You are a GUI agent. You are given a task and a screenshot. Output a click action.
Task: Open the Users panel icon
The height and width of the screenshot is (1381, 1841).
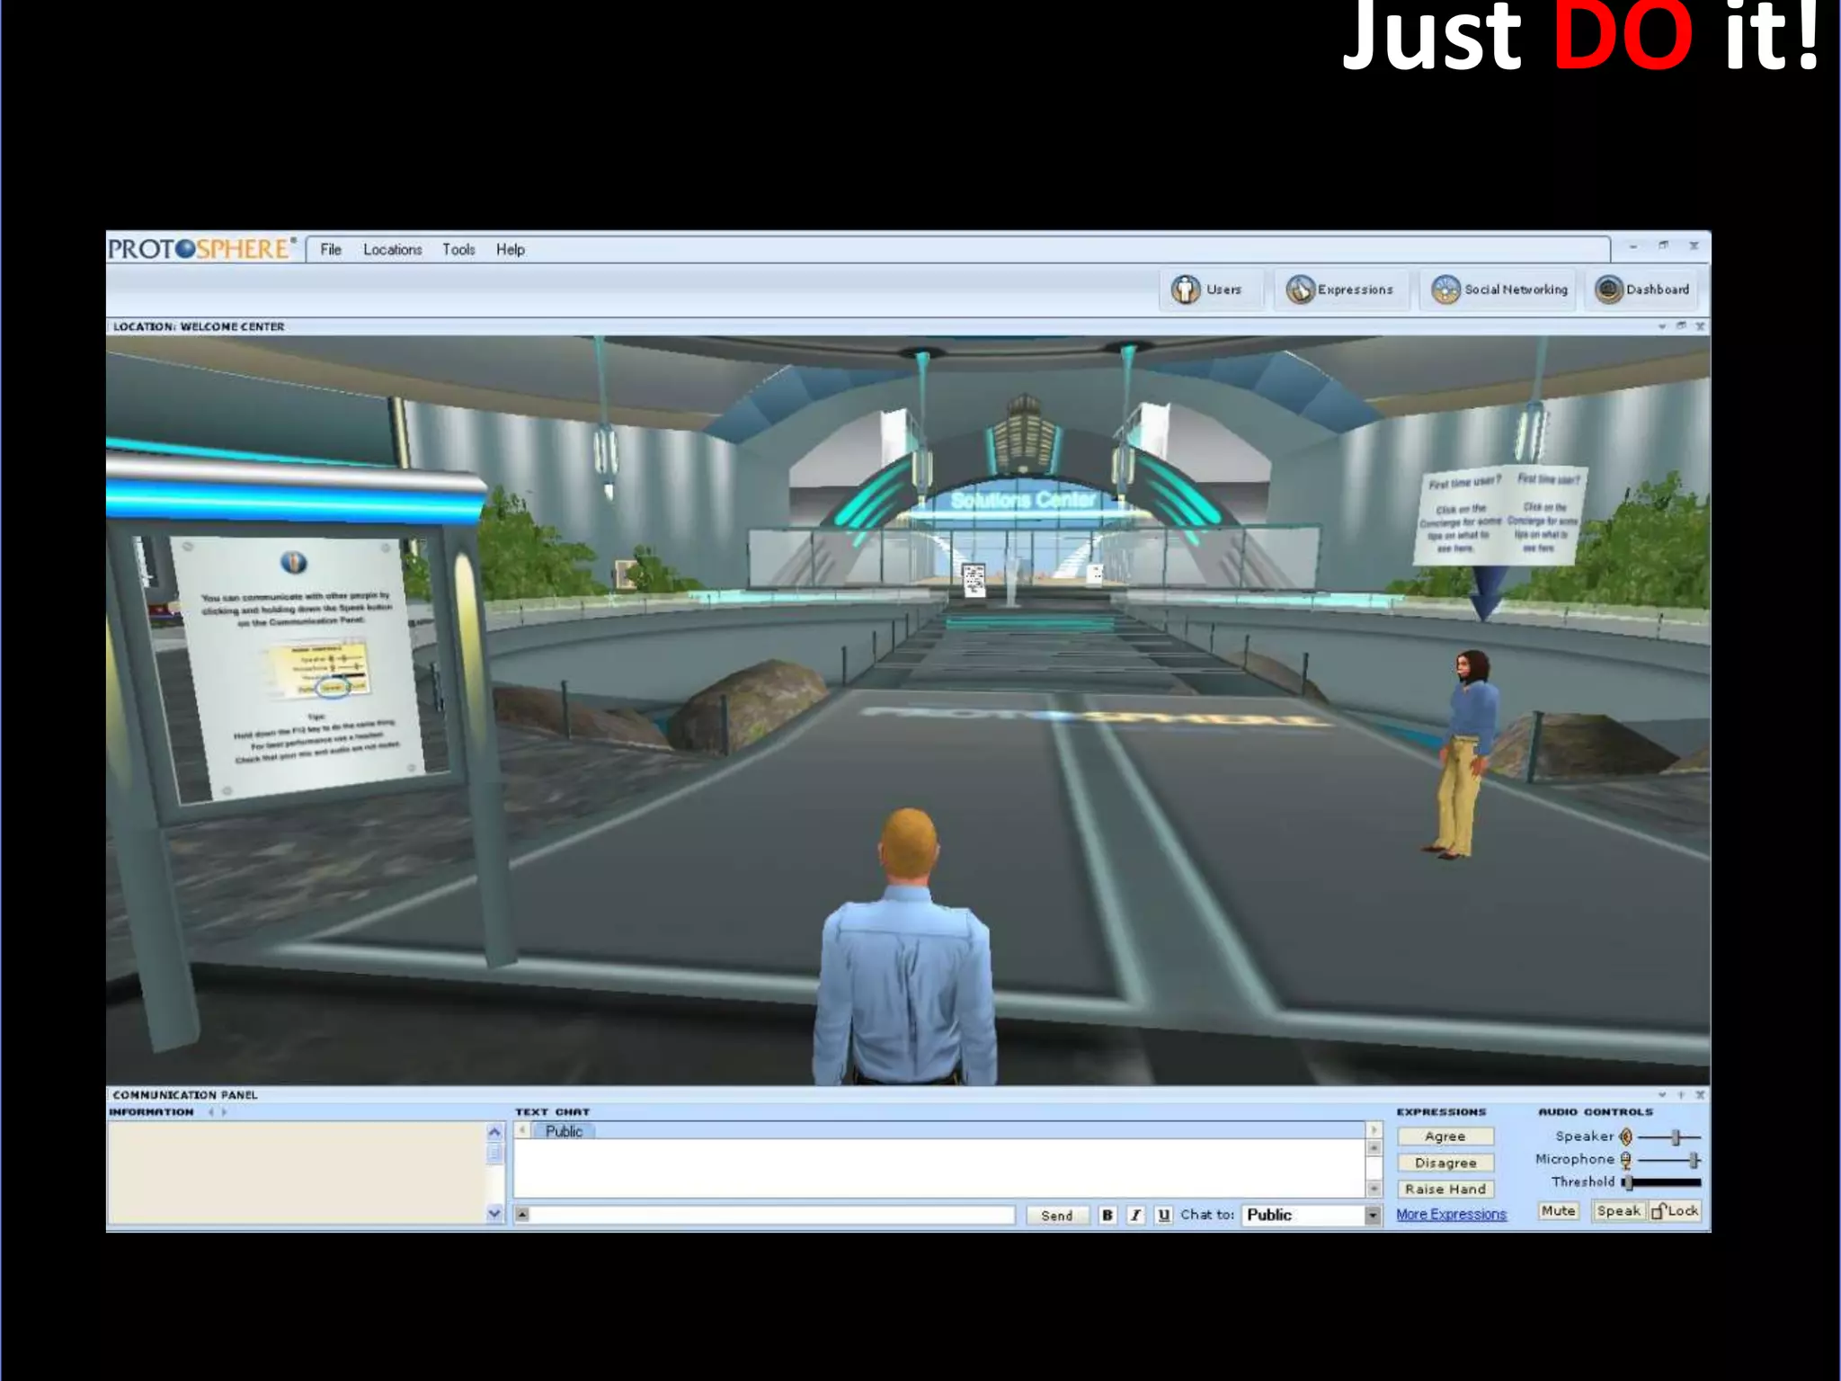(1186, 290)
